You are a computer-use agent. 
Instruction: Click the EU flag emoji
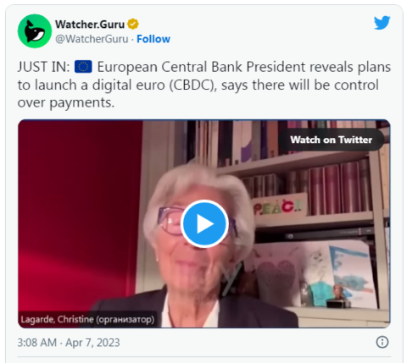pos(83,67)
